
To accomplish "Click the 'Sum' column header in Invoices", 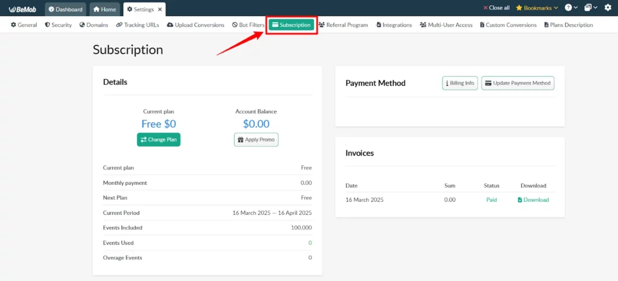I will (x=450, y=185).
